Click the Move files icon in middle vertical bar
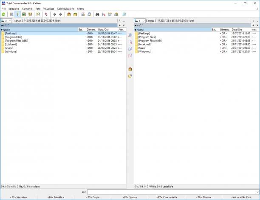 (130, 55)
